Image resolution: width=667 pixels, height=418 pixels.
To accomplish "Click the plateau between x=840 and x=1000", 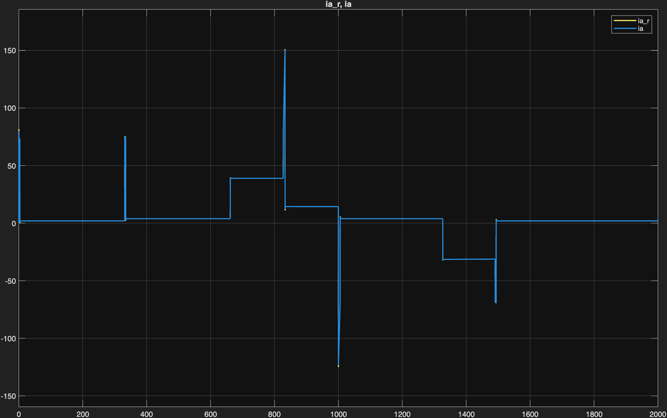I will point(311,207).
